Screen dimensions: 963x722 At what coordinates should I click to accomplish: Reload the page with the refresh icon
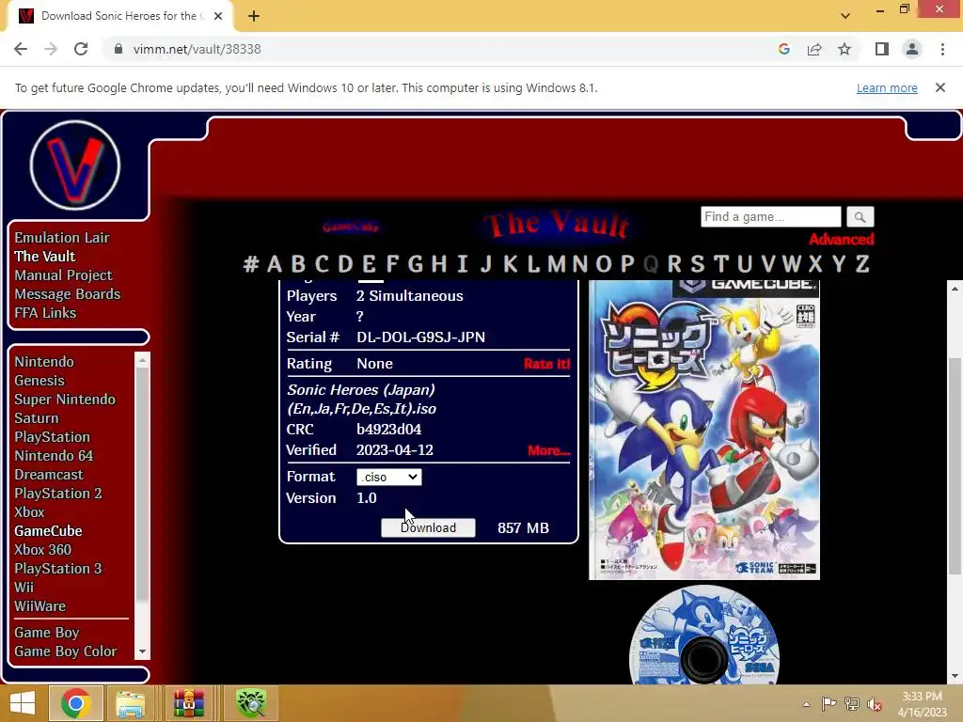(x=81, y=49)
